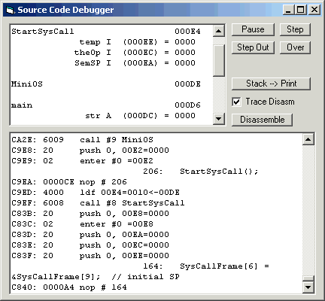The height and width of the screenshot is (301, 325).
Task: Click the Pause button
Action: click(253, 29)
